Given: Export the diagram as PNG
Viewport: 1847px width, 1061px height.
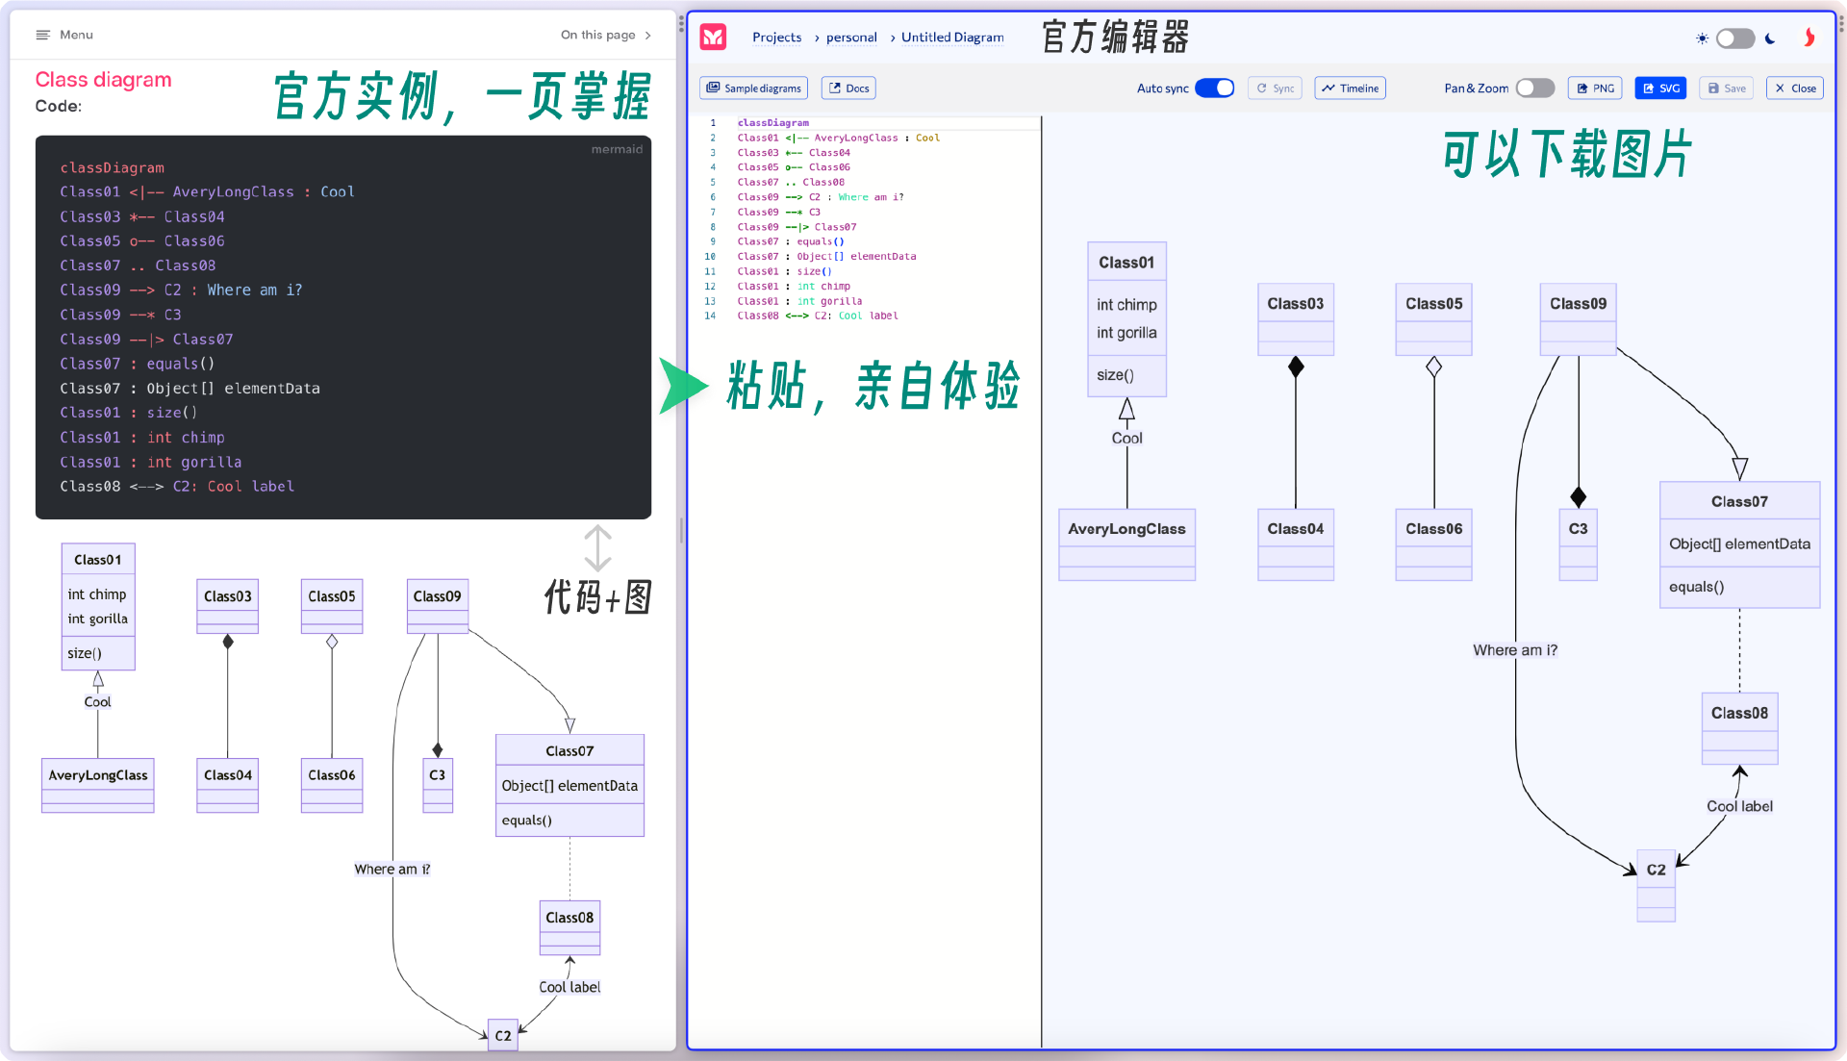Looking at the screenshot, I should 1595,88.
